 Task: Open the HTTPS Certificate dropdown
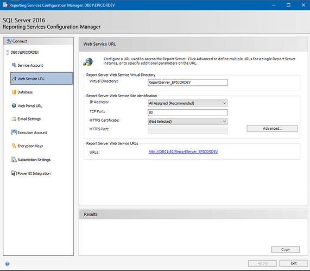(187, 121)
